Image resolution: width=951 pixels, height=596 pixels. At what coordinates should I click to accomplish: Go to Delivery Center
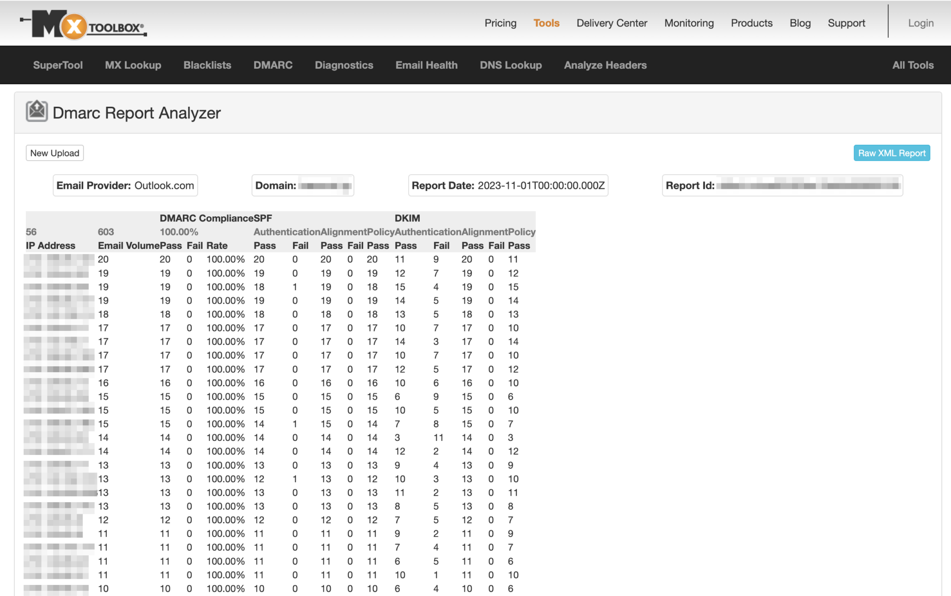pyautogui.click(x=612, y=23)
